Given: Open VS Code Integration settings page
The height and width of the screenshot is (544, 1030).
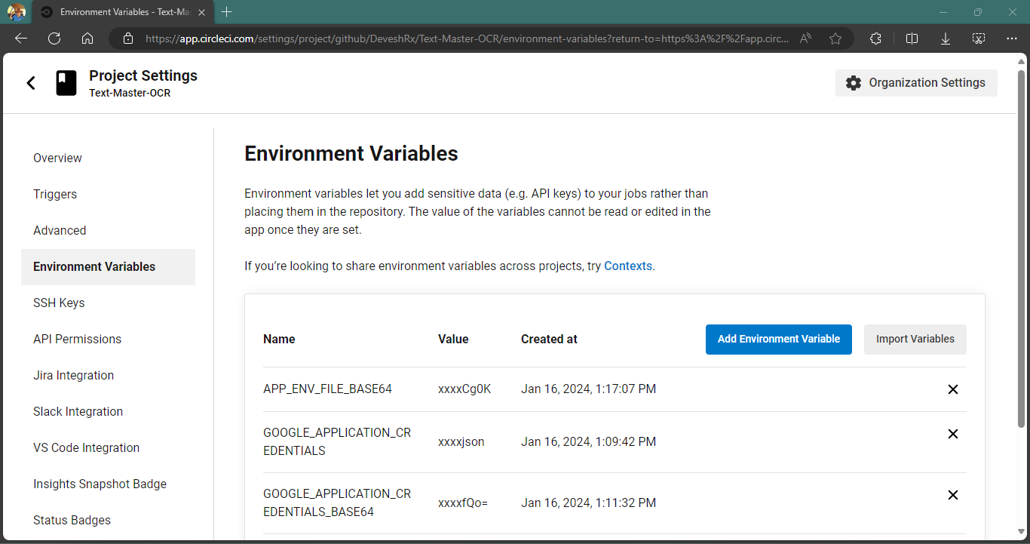Looking at the screenshot, I should click(x=108, y=448).
